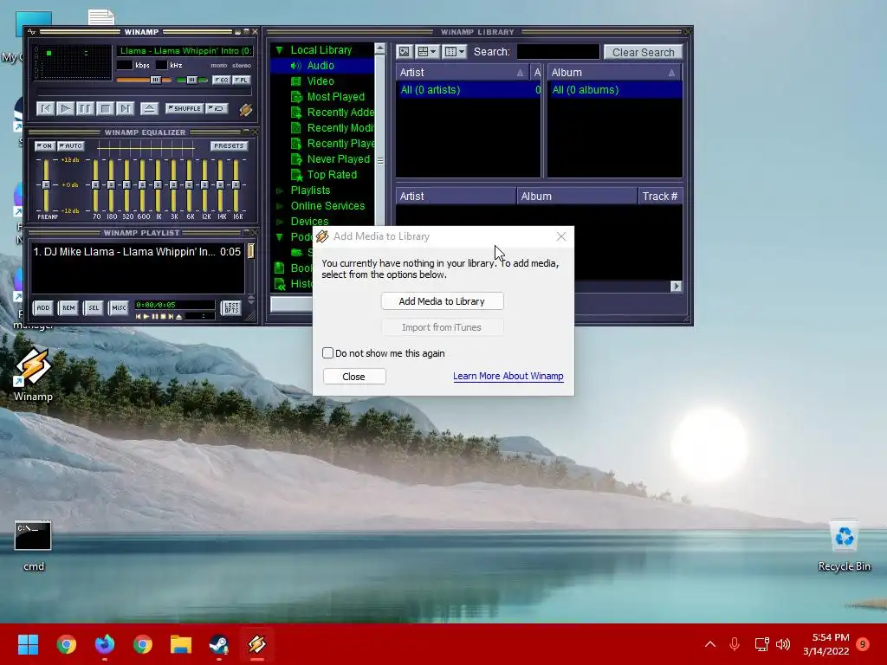Skip to next track in Winamp

coord(125,108)
